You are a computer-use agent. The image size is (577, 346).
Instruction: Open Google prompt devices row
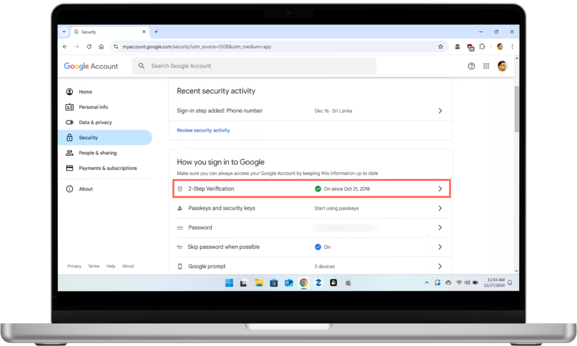click(x=207, y=266)
